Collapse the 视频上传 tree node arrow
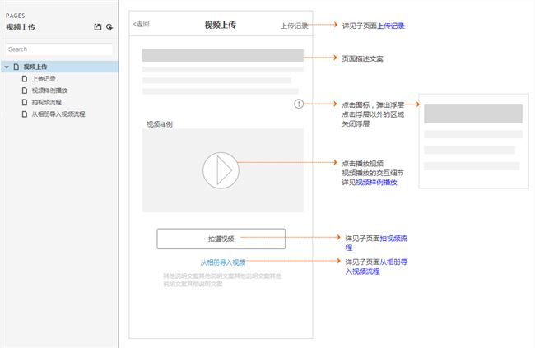The width and height of the screenshot is (535, 348). point(7,67)
